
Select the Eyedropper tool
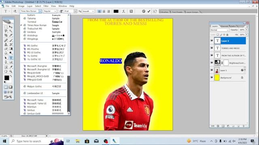coord(11,67)
